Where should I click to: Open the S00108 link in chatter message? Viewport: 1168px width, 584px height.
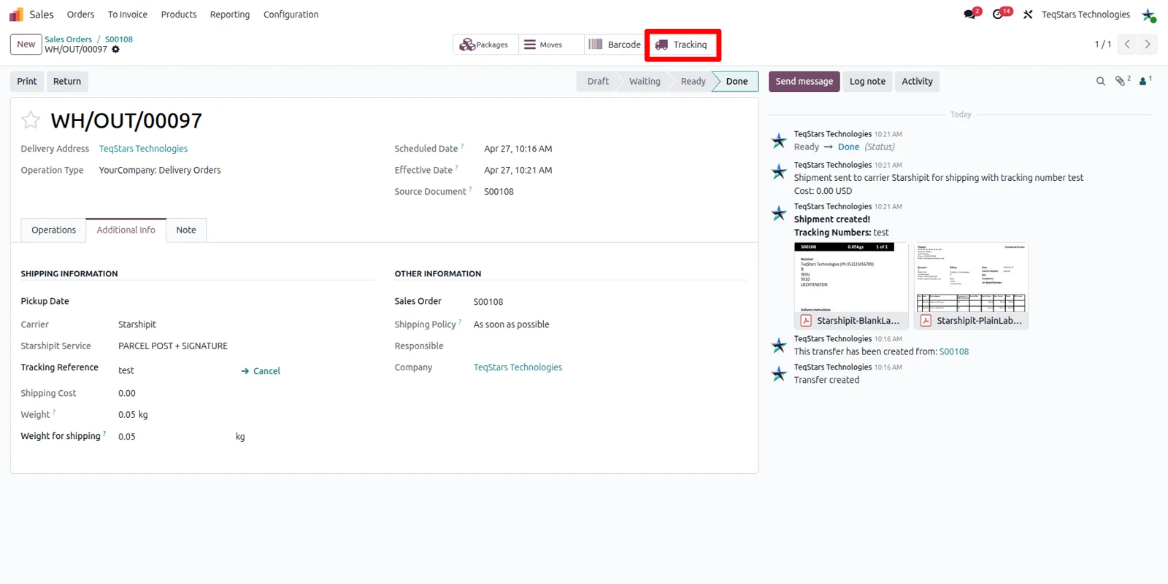[954, 351]
